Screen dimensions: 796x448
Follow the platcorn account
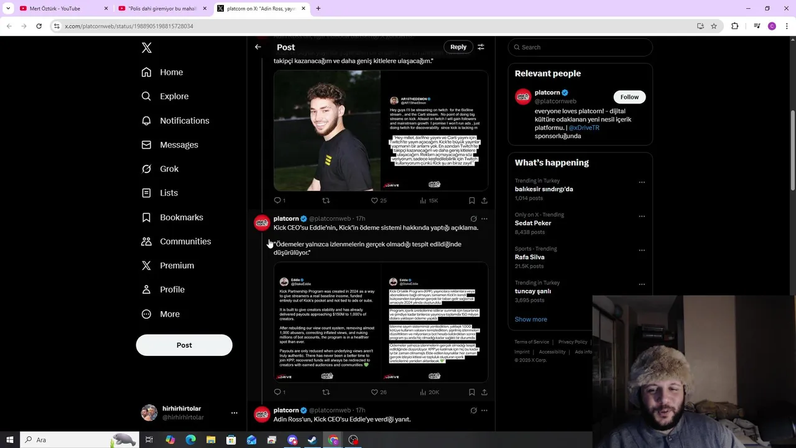coord(629,97)
